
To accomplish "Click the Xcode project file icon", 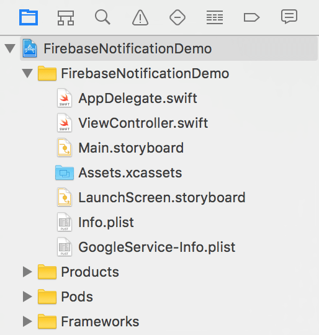I will [30, 48].
